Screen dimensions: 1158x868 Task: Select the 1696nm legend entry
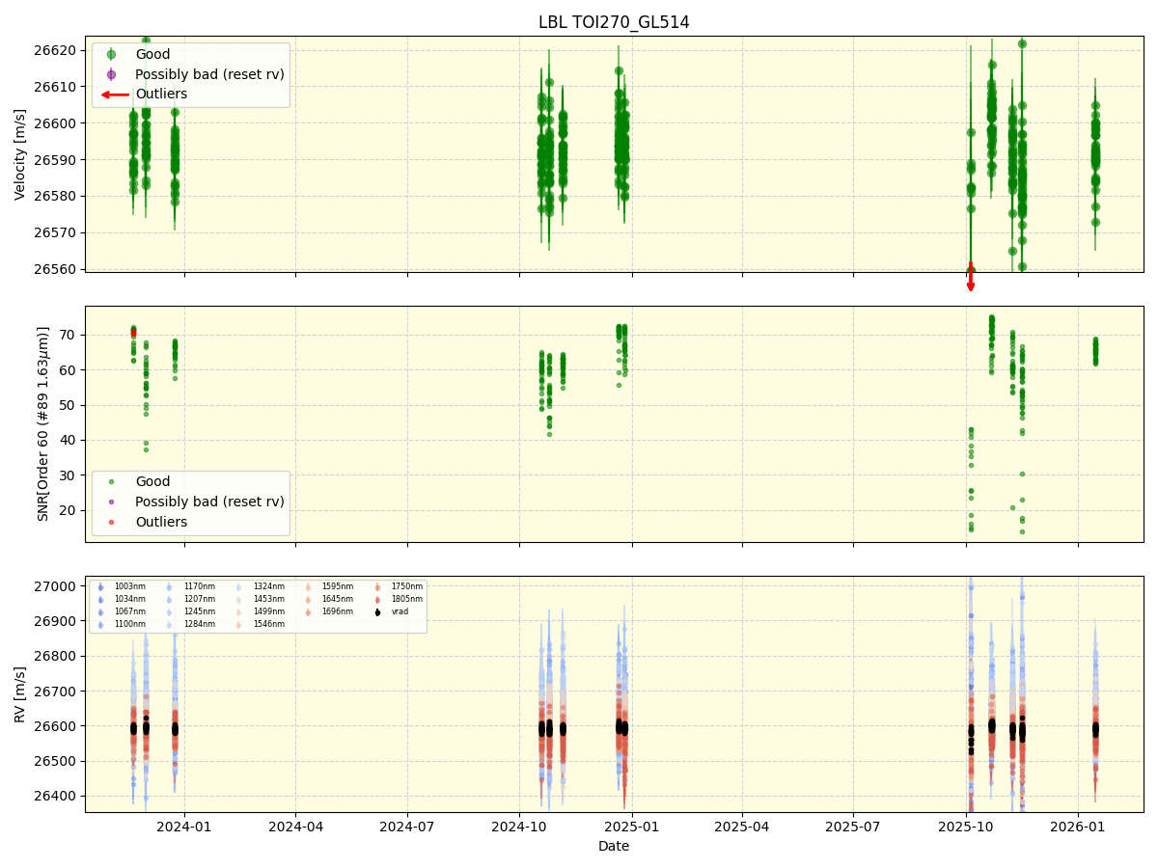(x=338, y=611)
